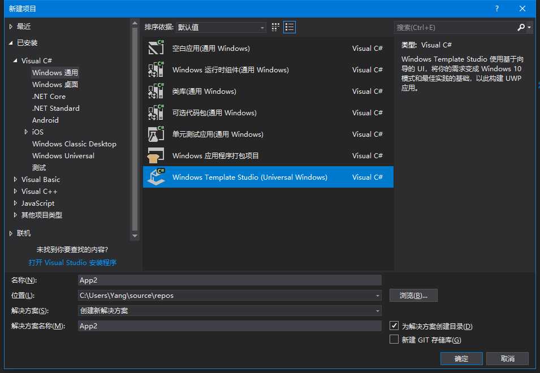
Task: Open the help question mark button
Action: pos(497,8)
